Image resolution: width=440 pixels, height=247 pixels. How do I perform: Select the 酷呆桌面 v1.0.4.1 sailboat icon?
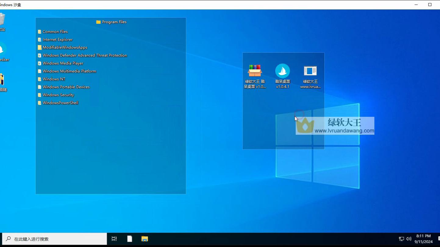283,71
